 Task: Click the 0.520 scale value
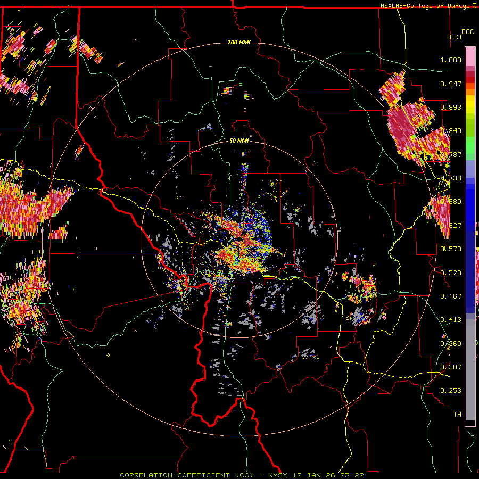pos(451,272)
